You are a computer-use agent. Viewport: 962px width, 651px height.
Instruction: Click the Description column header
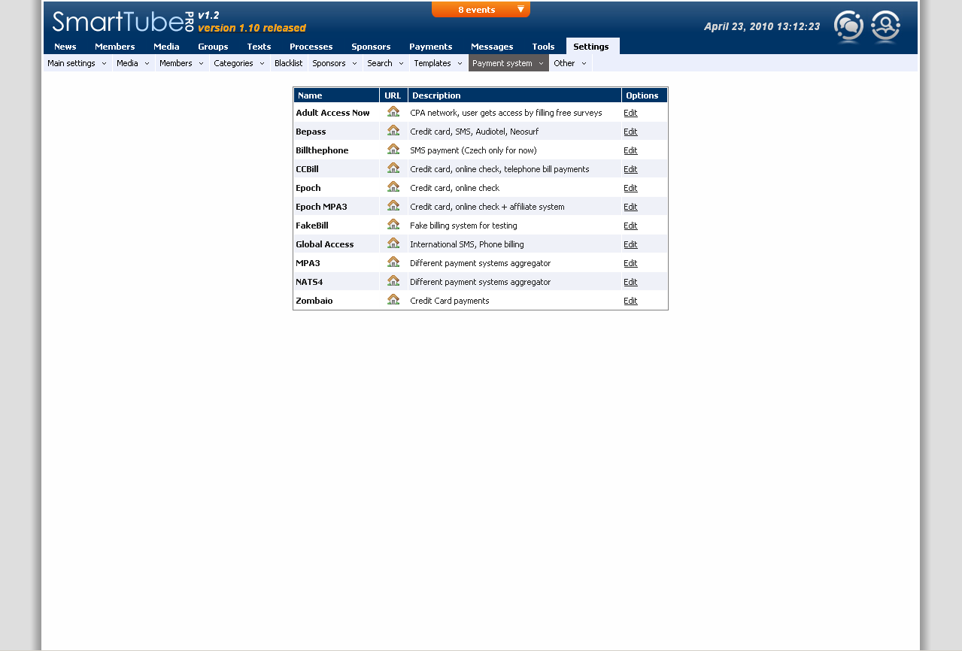click(x=514, y=95)
